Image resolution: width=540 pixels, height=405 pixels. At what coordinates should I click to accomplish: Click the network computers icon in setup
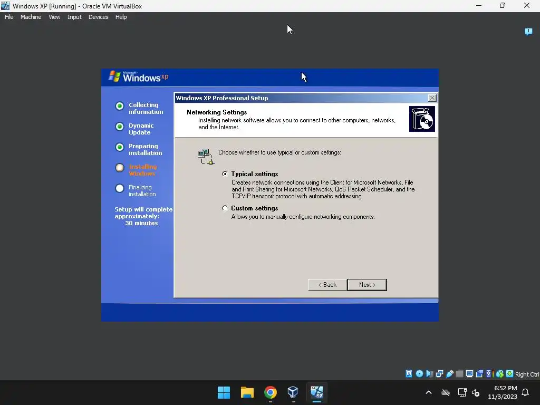point(206,157)
